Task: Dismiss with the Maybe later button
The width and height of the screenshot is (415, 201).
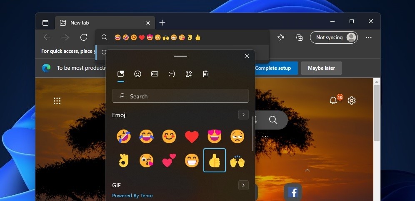Action: [x=321, y=68]
